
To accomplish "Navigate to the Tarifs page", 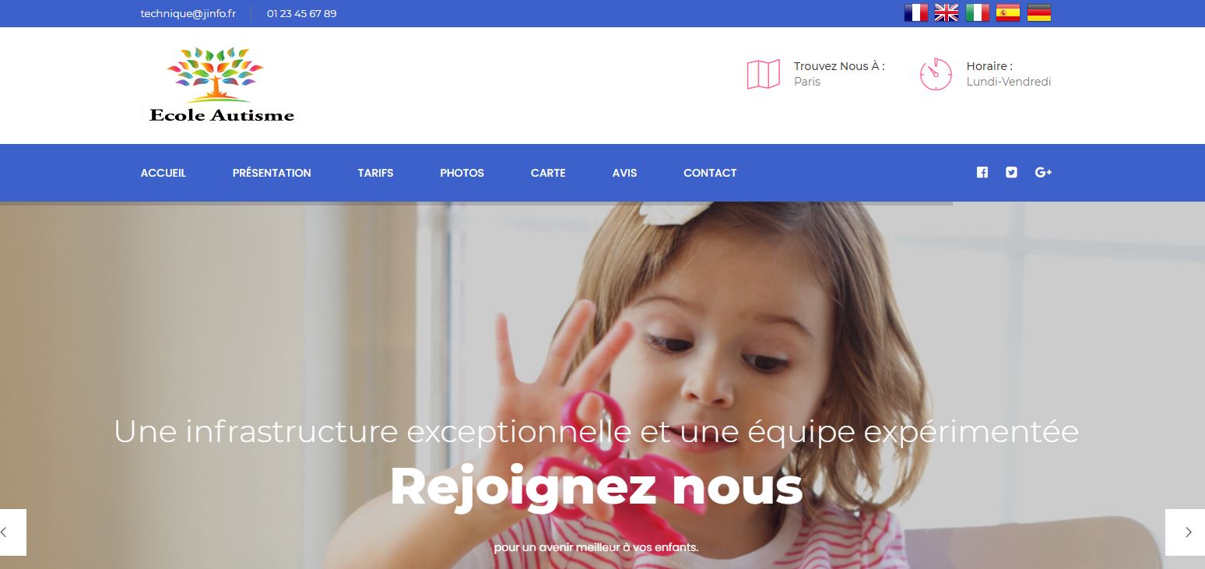I will click(376, 173).
